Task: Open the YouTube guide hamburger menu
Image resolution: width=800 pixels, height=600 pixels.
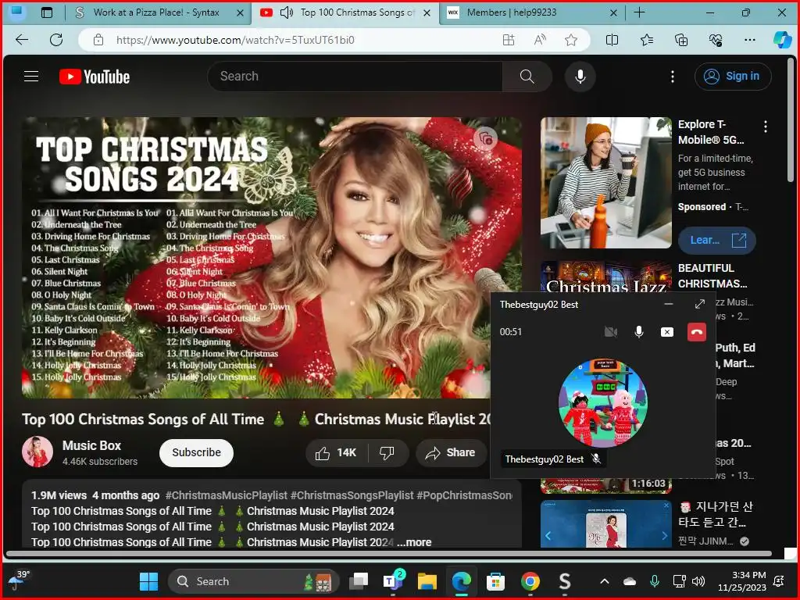Action: click(x=31, y=77)
